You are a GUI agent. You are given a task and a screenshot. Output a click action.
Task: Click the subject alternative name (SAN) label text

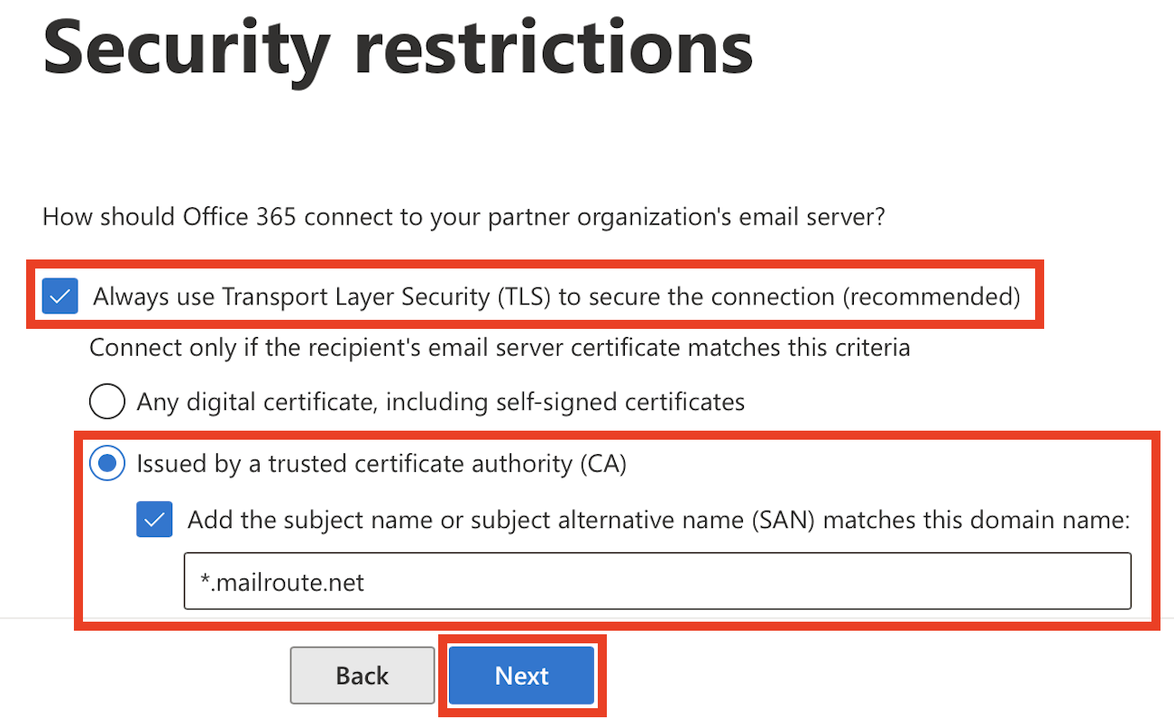658,520
